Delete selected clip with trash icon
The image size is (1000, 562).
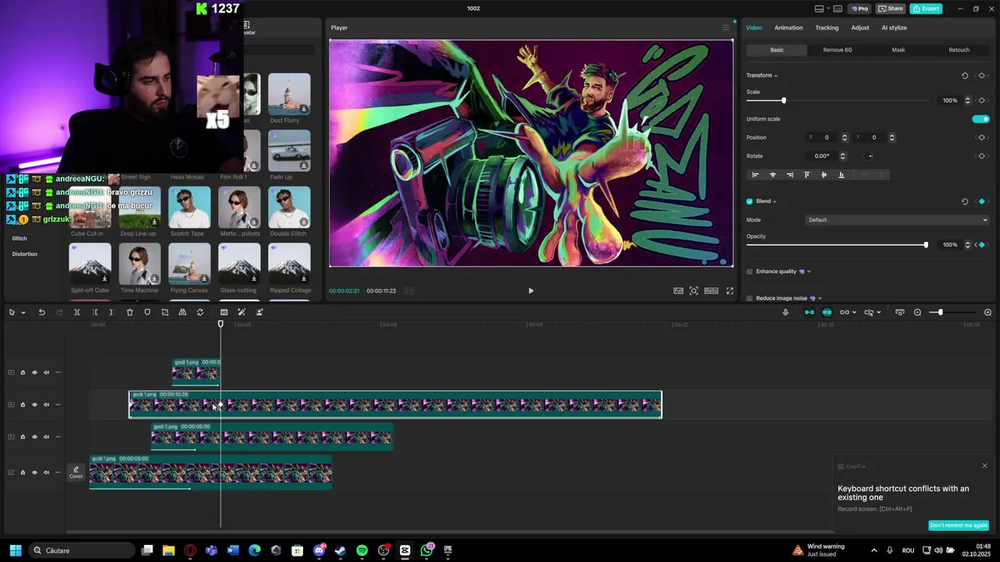[x=130, y=312]
